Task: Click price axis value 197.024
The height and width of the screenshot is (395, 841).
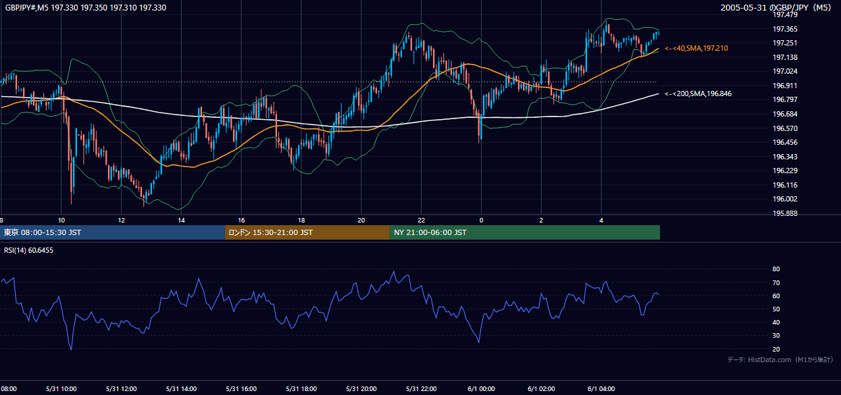Action: [x=784, y=71]
